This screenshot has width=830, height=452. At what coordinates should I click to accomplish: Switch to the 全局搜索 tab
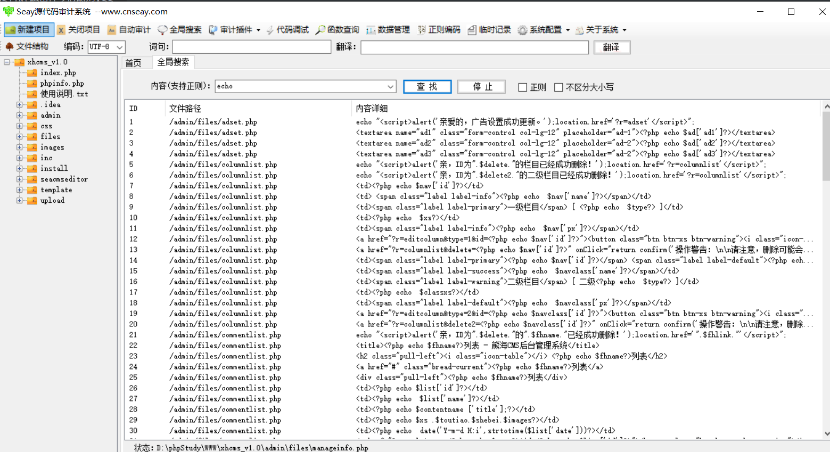pos(173,62)
